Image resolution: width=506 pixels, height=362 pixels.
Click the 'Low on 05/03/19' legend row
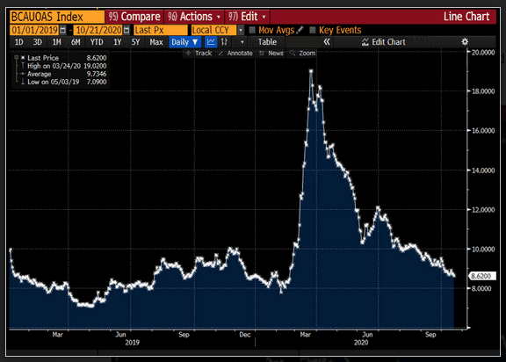63,82
